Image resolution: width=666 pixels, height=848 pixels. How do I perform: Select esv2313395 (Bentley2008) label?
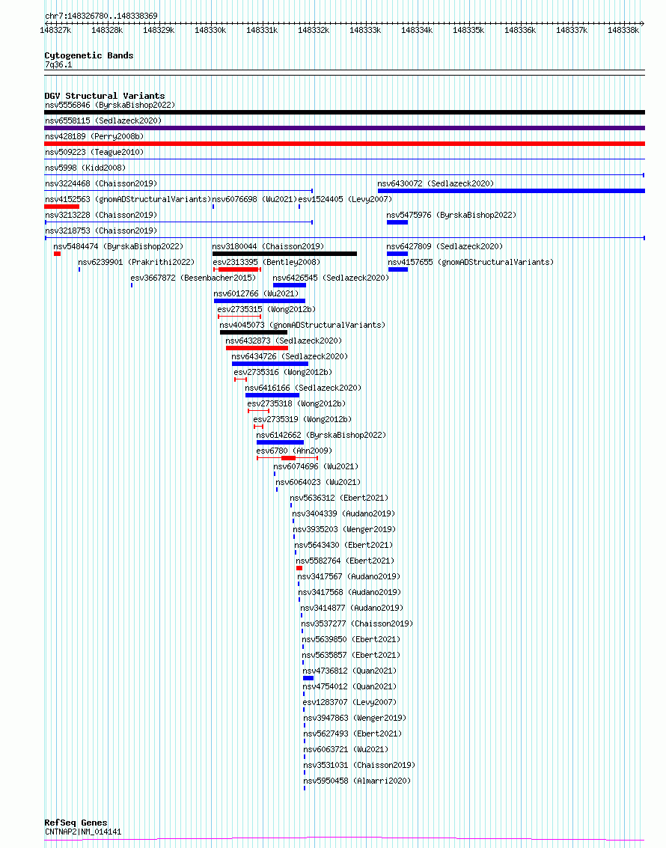coord(266,262)
